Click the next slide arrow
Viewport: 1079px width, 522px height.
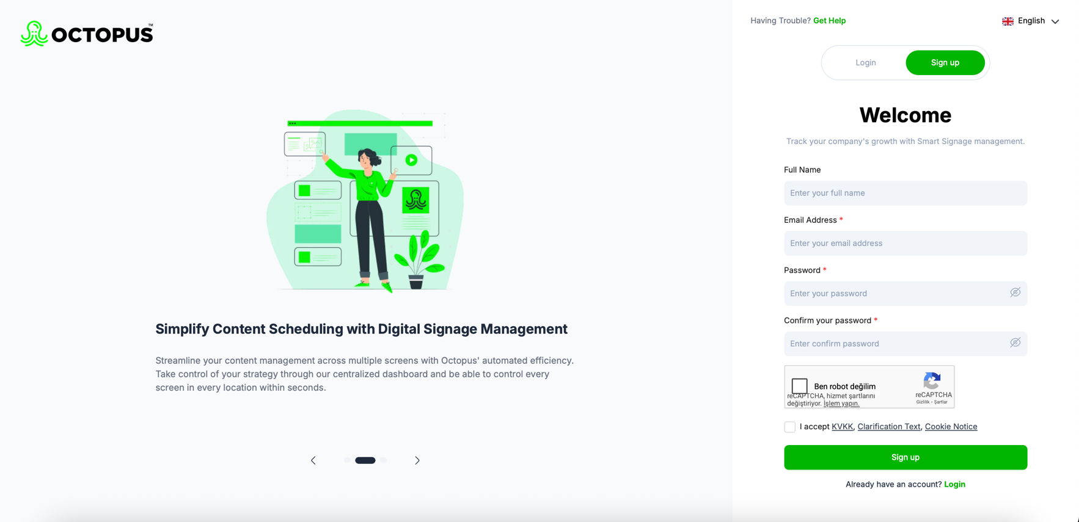pos(417,460)
